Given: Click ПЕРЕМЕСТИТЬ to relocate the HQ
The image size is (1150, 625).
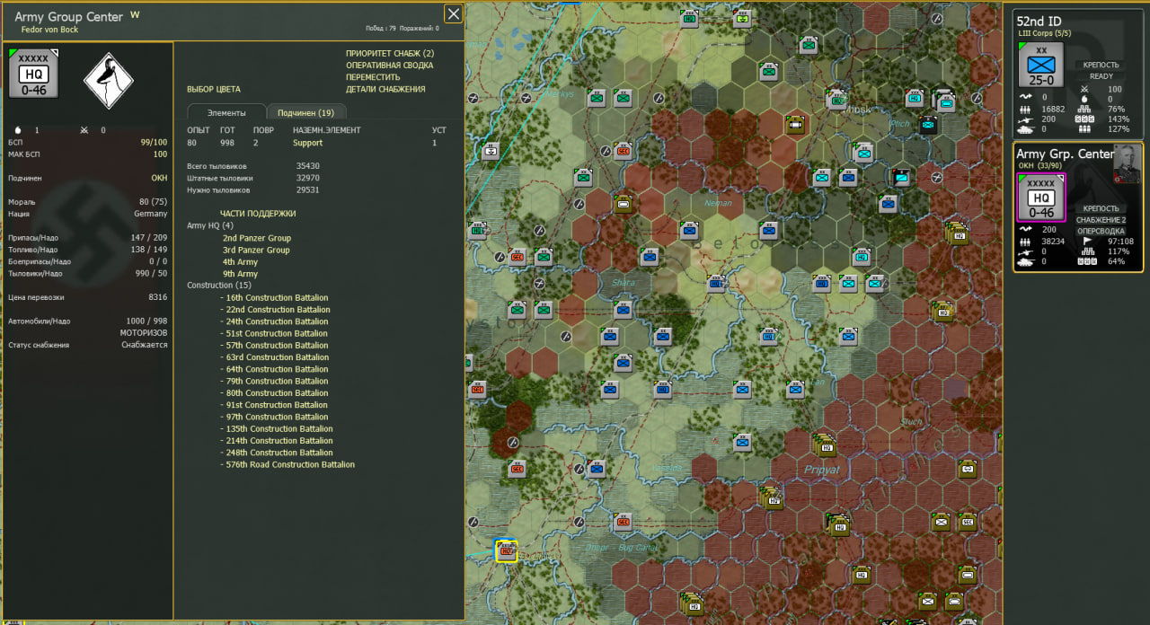Looking at the screenshot, I should 373,77.
